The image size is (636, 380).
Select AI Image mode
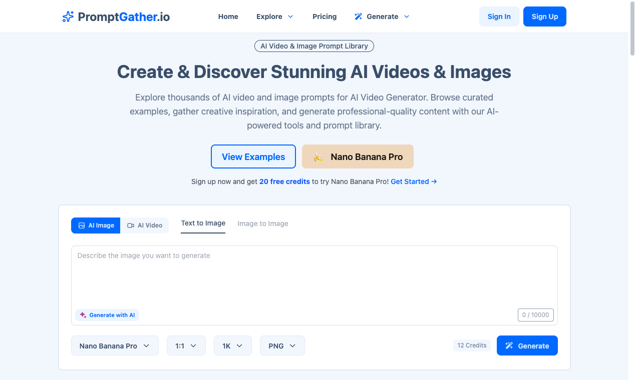click(96, 225)
